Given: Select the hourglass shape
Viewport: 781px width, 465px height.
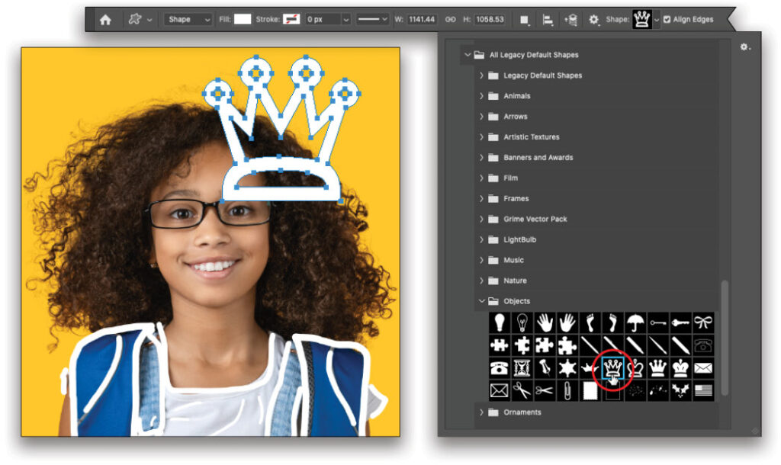Looking at the screenshot, I should (522, 368).
